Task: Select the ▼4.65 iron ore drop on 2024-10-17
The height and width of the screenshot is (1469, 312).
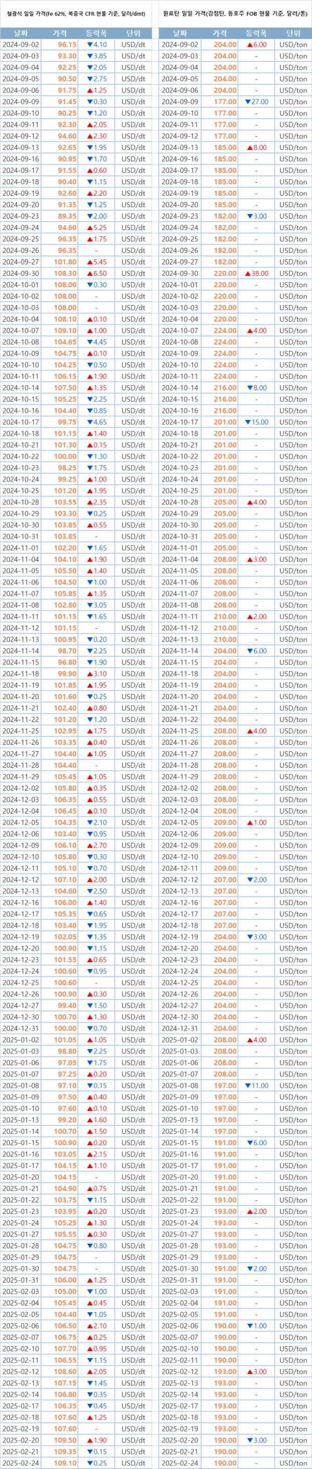Action: [x=96, y=422]
